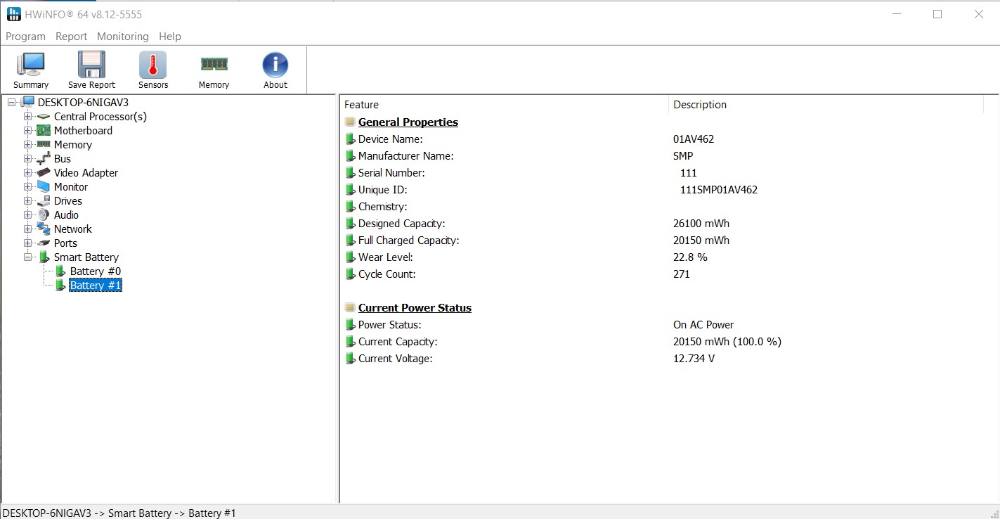Expand the Central Processor(s) node
Image resolution: width=1000 pixels, height=519 pixels.
point(27,117)
